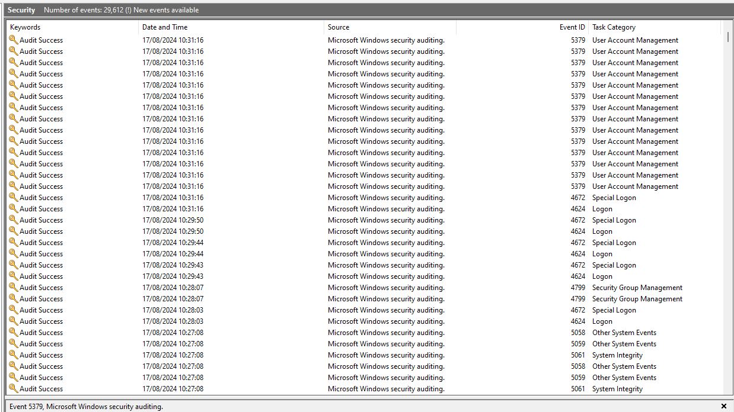
Task: Select Event ID 4624 logged at 10:31:16
Action: pyautogui.click(x=577, y=209)
